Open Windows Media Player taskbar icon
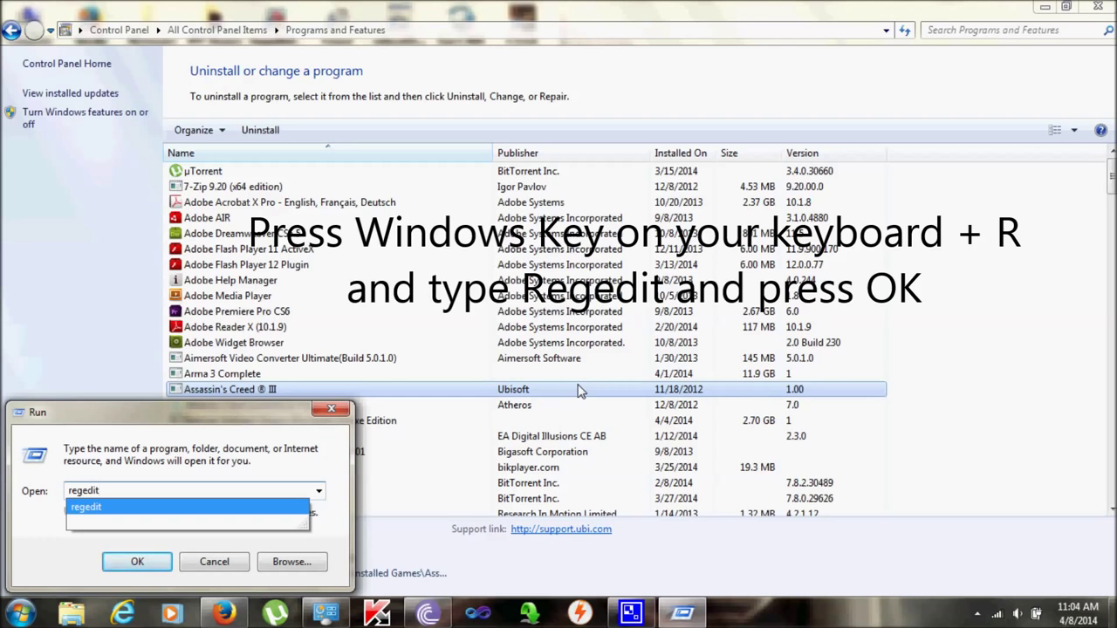This screenshot has width=1117, height=628. point(172,613)
